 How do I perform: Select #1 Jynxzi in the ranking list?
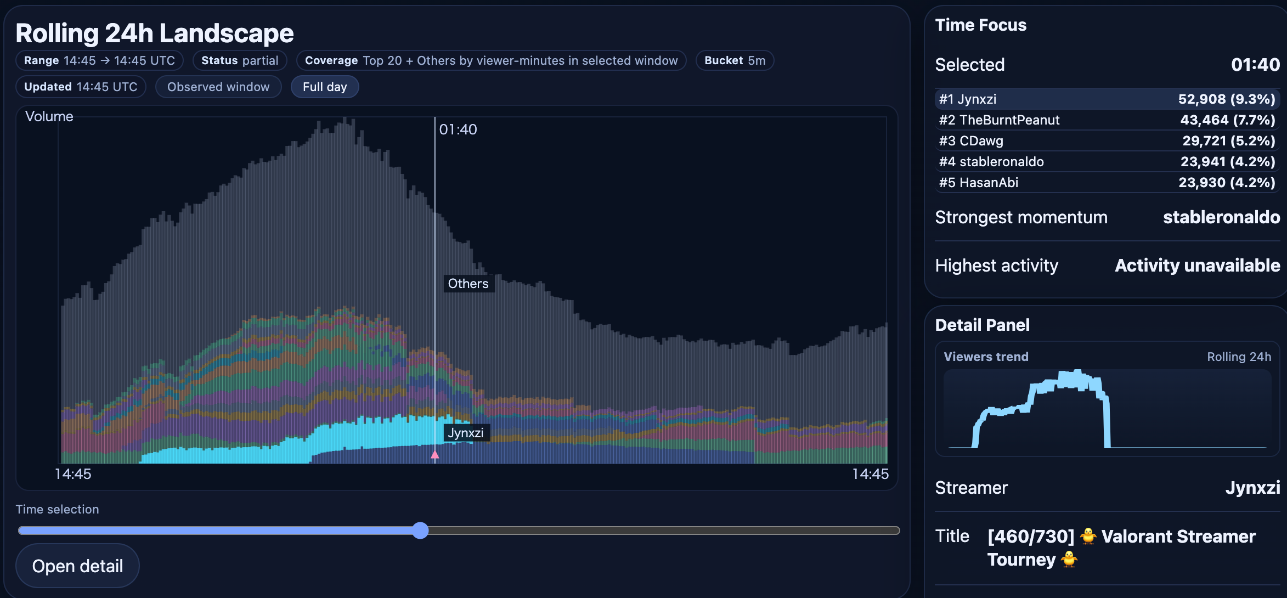1107,99
